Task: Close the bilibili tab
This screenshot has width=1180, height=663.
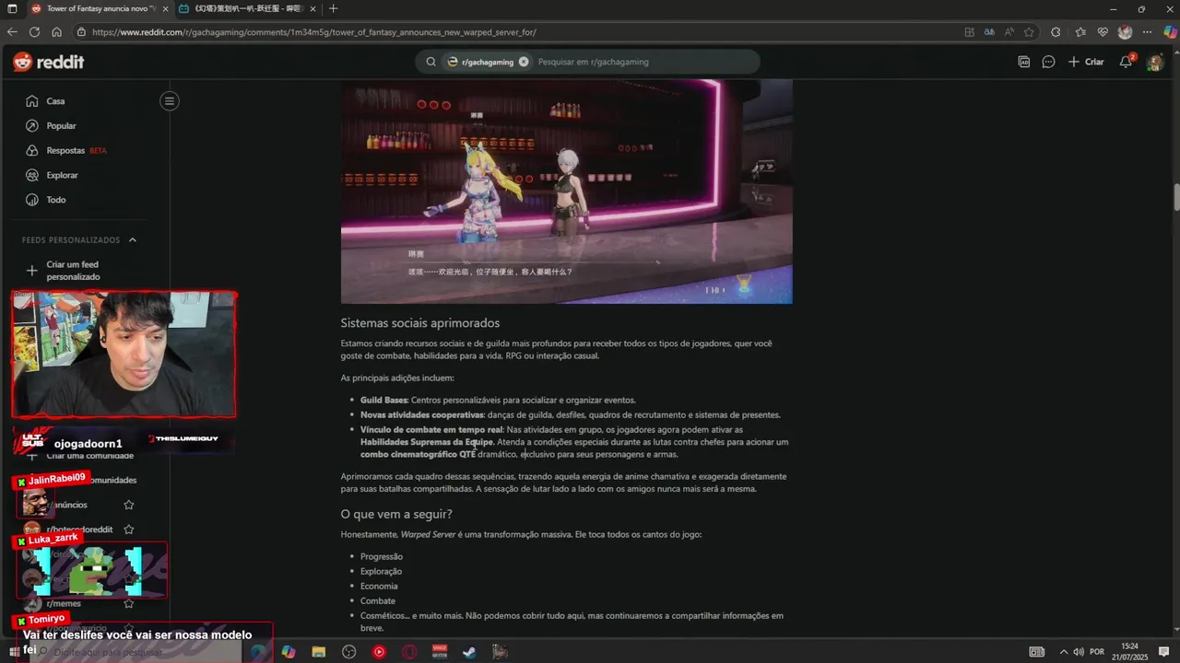Action: coord(313,8)
